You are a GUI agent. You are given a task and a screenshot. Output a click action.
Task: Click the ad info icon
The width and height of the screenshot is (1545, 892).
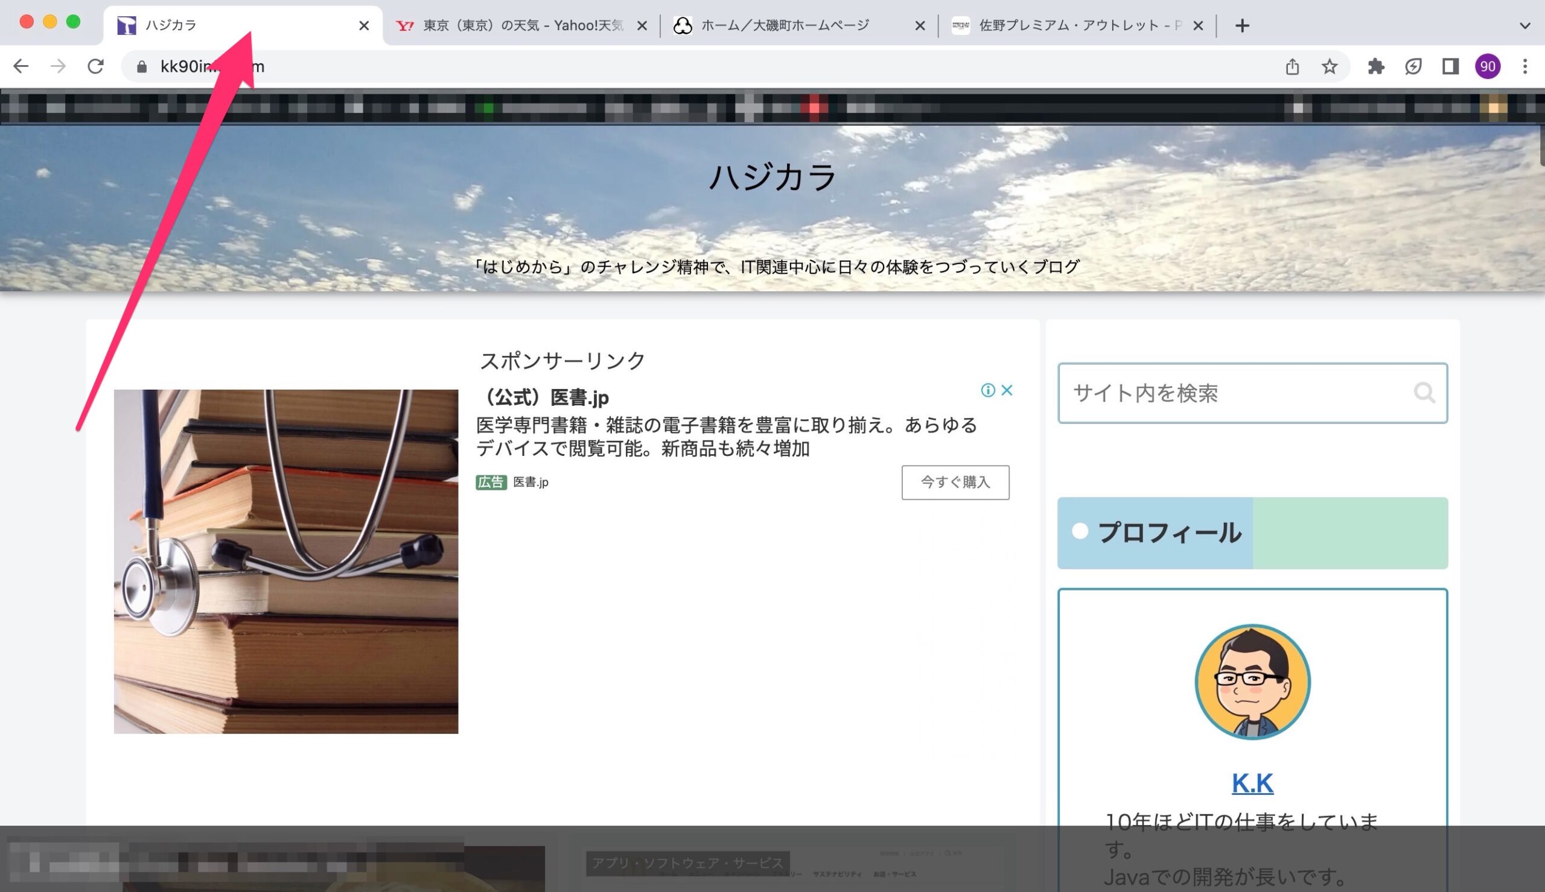click(x=988, y=390)
